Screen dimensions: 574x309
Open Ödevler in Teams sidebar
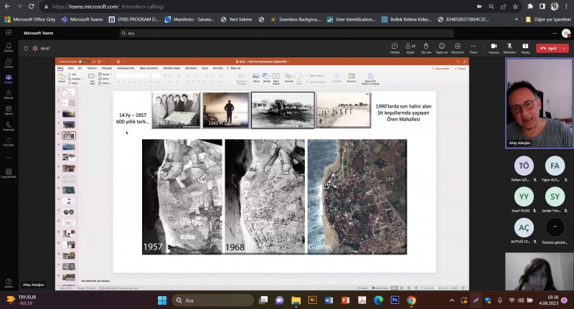point(9,95)
